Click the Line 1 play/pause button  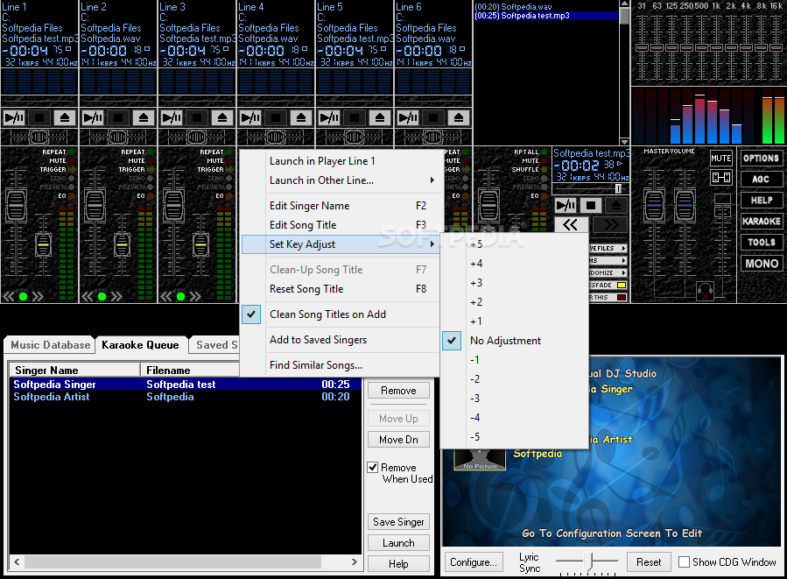tap(14, 118)
